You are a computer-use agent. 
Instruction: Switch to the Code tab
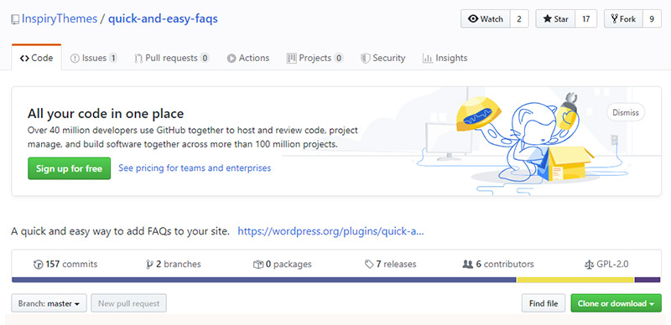[x=36, y=58]
